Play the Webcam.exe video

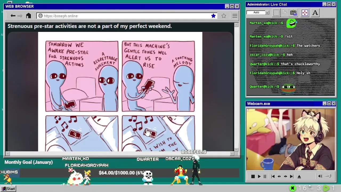coord(259,176)
